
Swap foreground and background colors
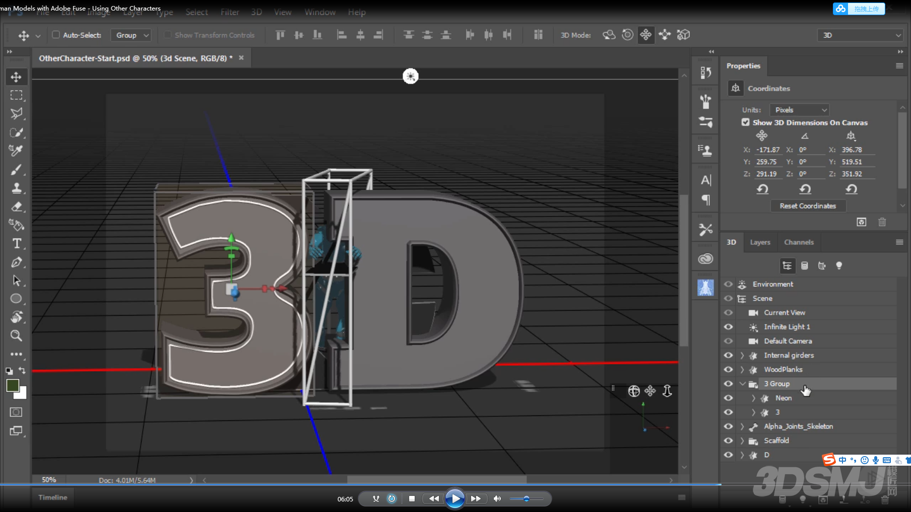tap(22, 371)
